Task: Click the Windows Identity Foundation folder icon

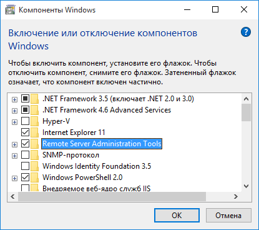Action: coord(35,166)
